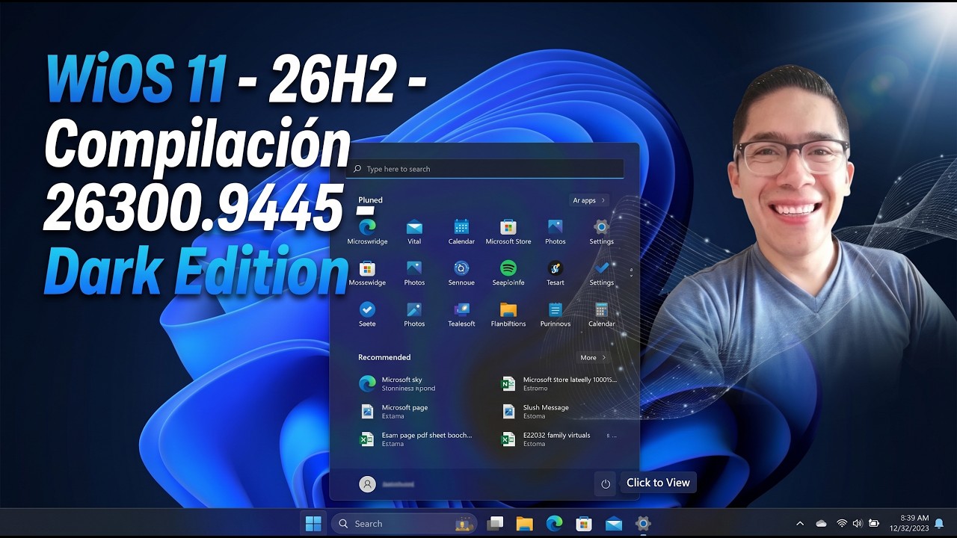Viewport: 957px width, 538px height.
Task: Open the Flanbiftions folder tile
Action: pyautogui.click(x=508, y=314)
